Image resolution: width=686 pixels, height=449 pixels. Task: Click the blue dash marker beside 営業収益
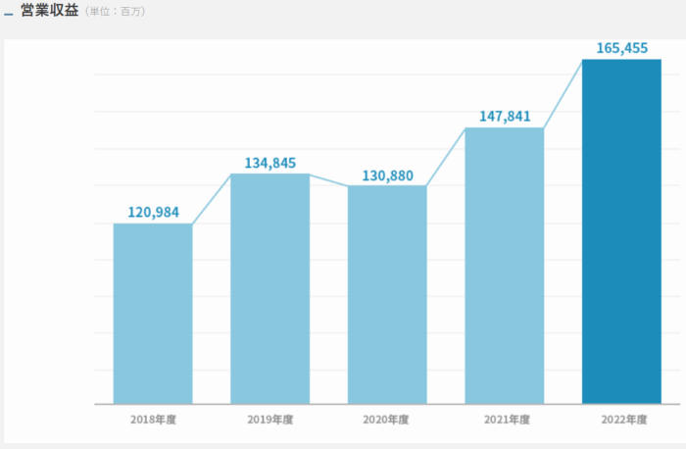(x=9, y=14)
